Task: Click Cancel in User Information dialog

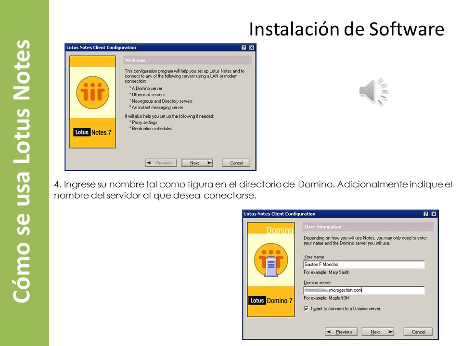Action: click(418, 332)
